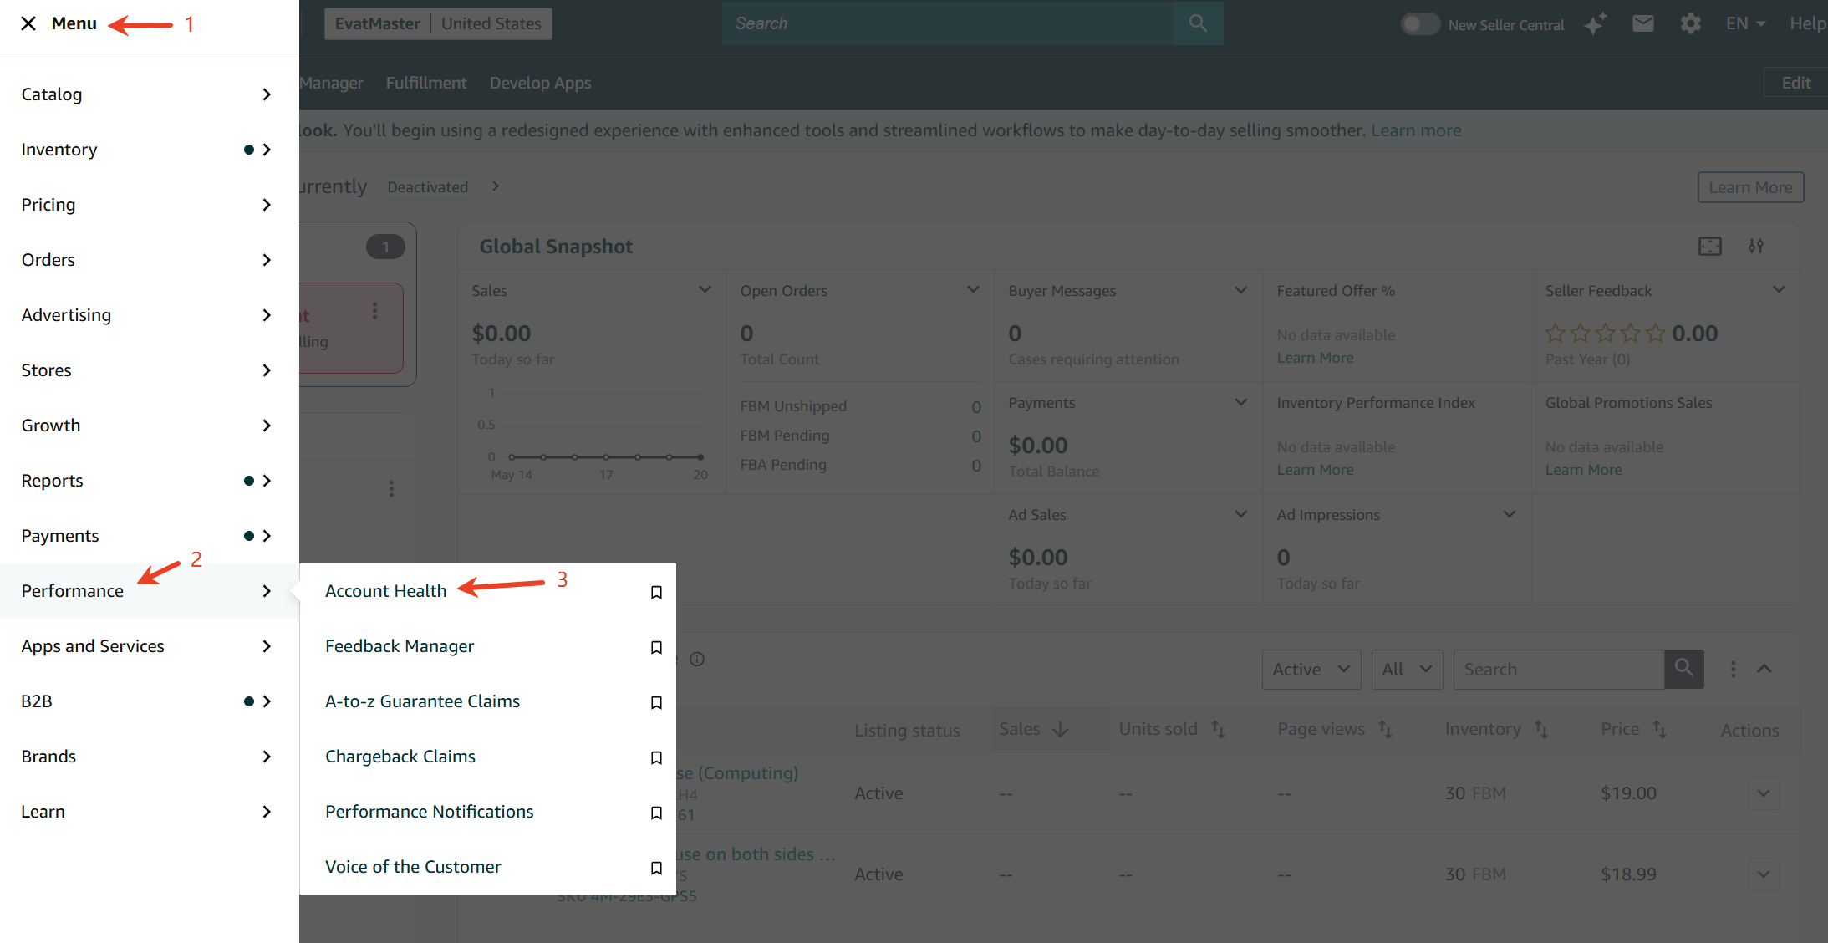Open the Active status filter dropdown

(x=1311, y=669)
